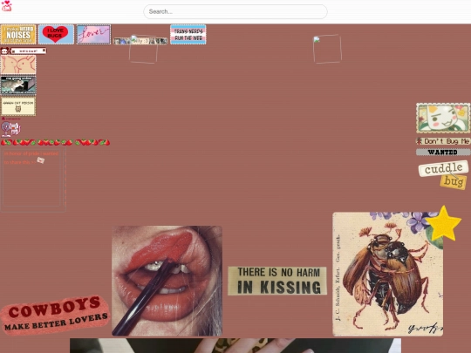Click the grey 'WANTED' blinkie

click(x=443, y=153)
